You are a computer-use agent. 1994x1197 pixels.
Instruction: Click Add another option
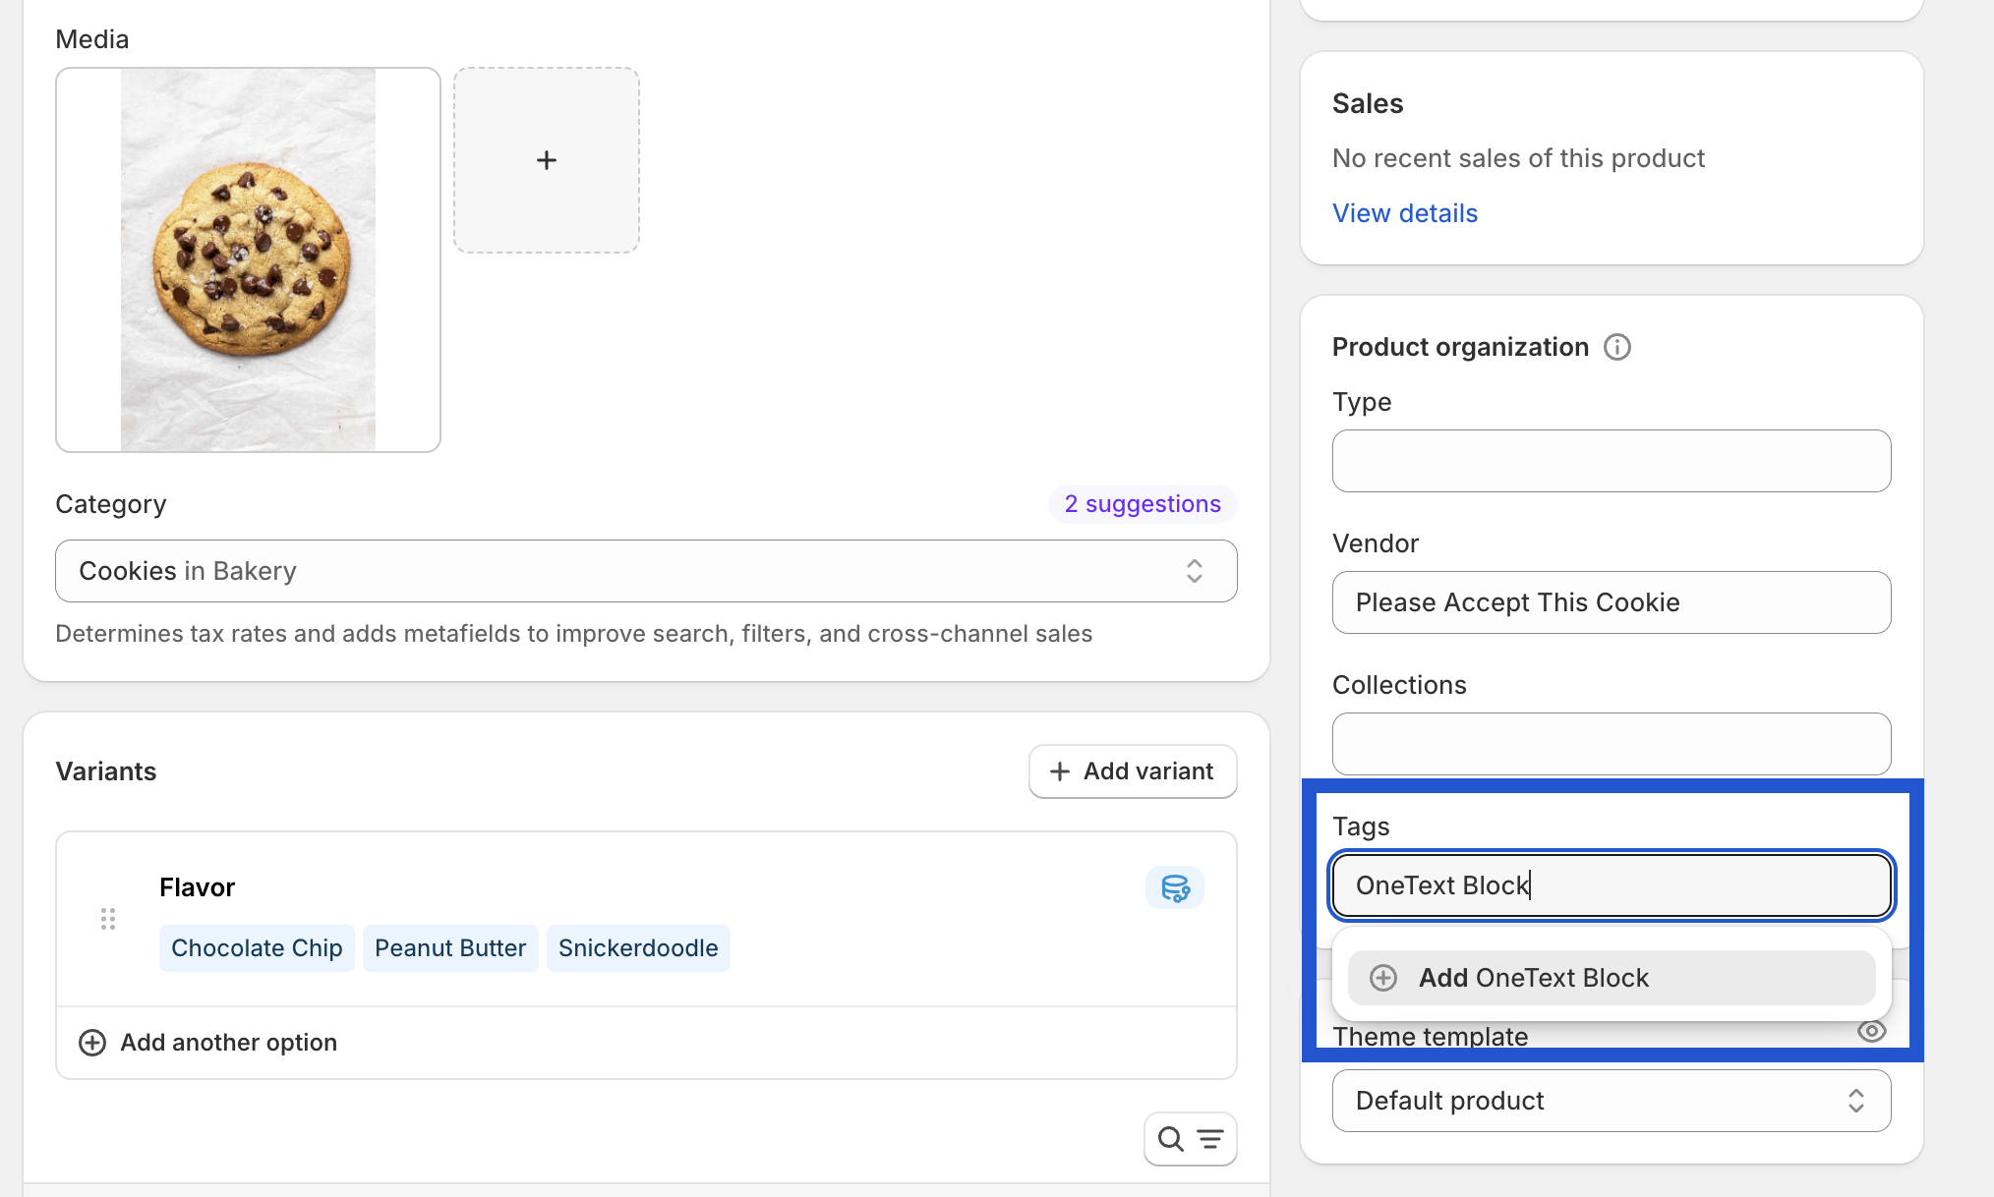pos(228,1043)
